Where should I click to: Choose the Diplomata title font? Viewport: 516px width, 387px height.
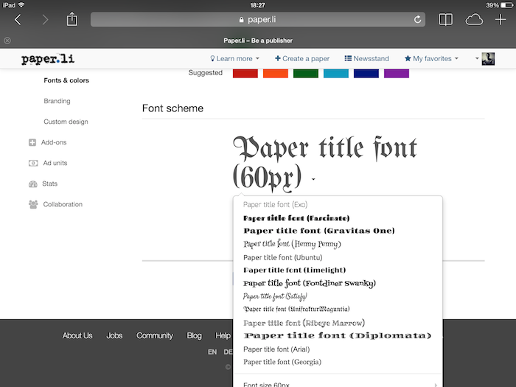pyautogui.click(x=338, y=335)
